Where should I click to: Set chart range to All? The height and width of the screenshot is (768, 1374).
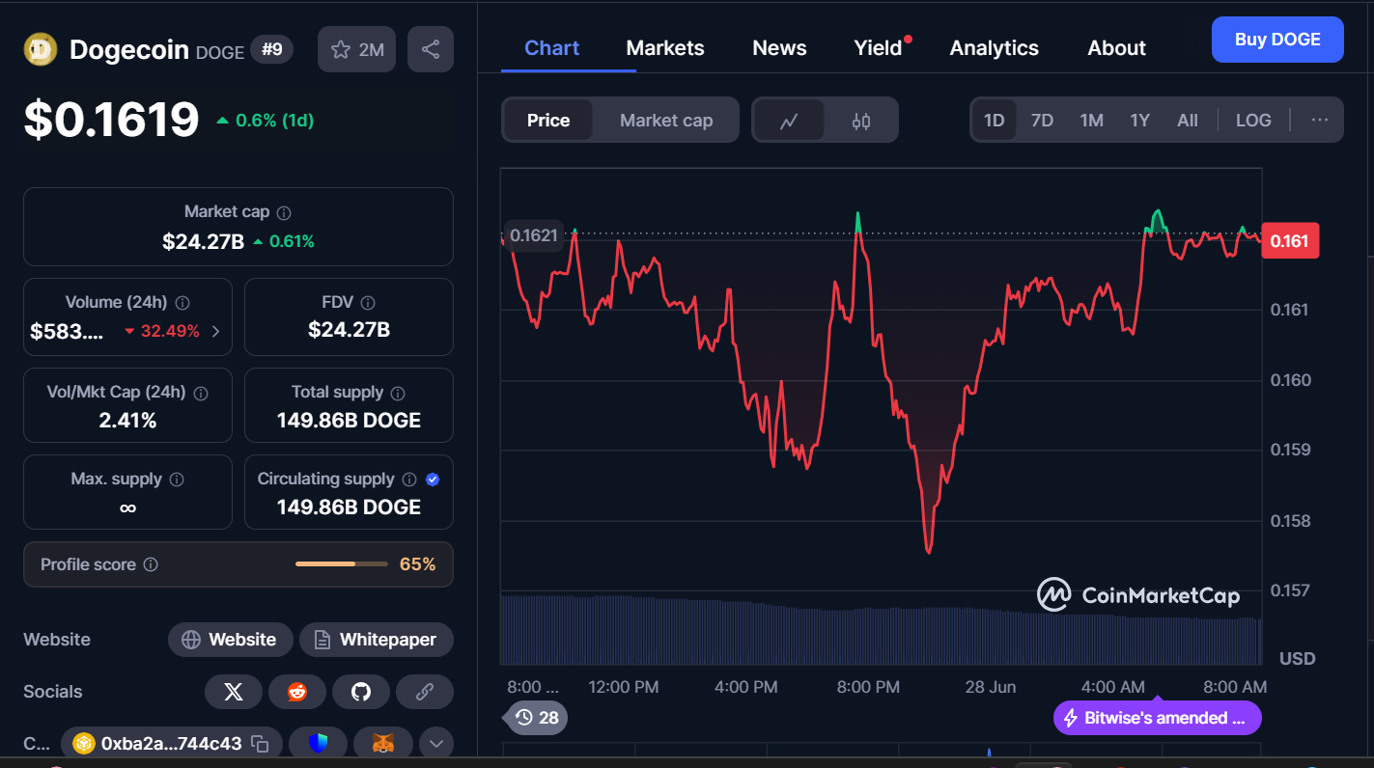click(x=1188, y=121)
